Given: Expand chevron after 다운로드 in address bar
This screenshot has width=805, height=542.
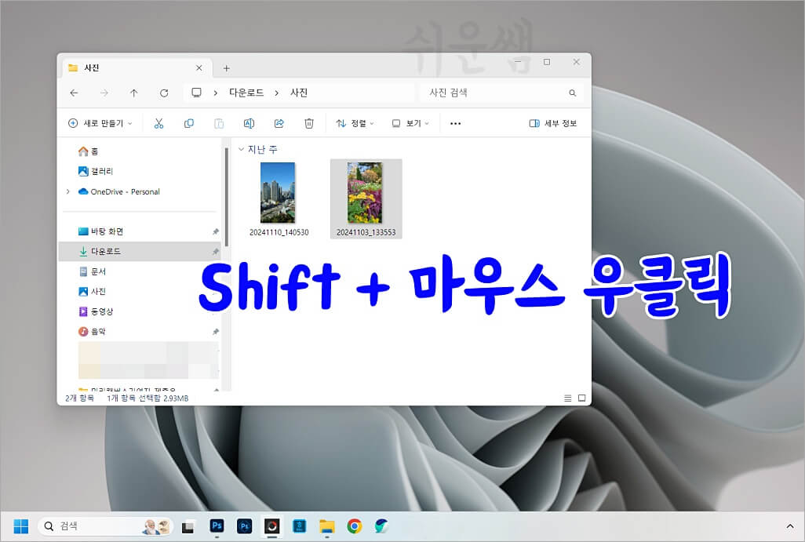Looking at the screenshot, I should pos(276,93).
